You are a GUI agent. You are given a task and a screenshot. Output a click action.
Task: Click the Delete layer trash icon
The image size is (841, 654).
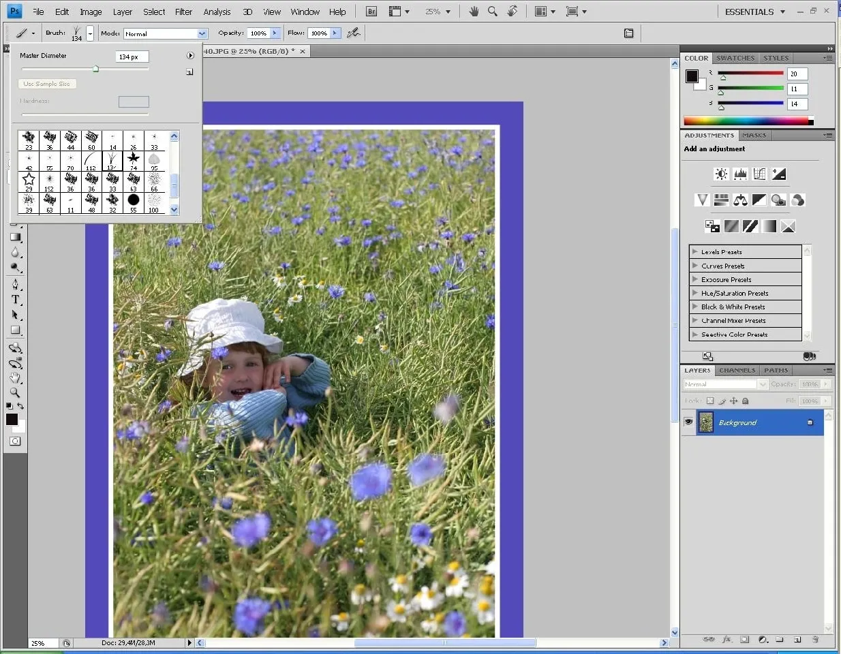pyautogui.click(x=815, y=640)
